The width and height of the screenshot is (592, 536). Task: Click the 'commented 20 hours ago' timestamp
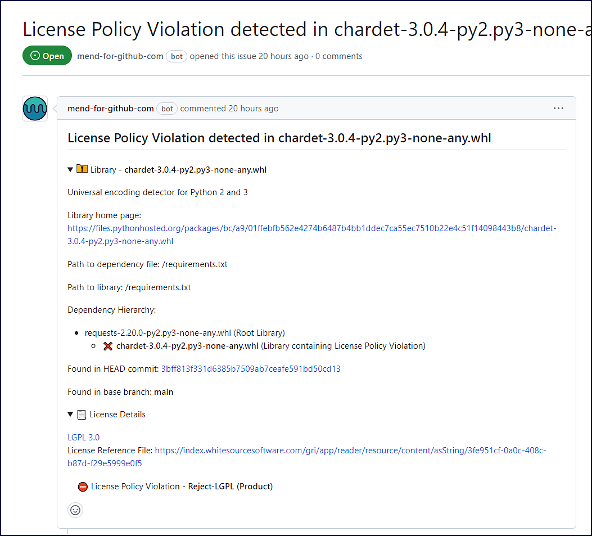253,109
